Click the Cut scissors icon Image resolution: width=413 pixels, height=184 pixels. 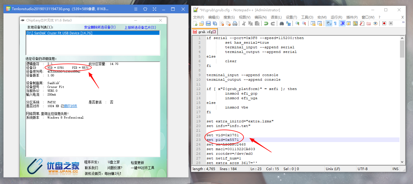(244, 23)
